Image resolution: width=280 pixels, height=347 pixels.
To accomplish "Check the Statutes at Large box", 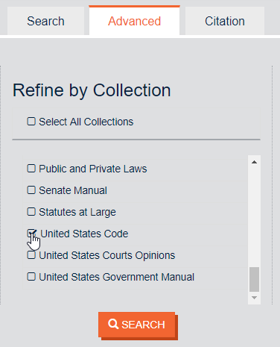I will pyautogui.click(x=31, y=212).
